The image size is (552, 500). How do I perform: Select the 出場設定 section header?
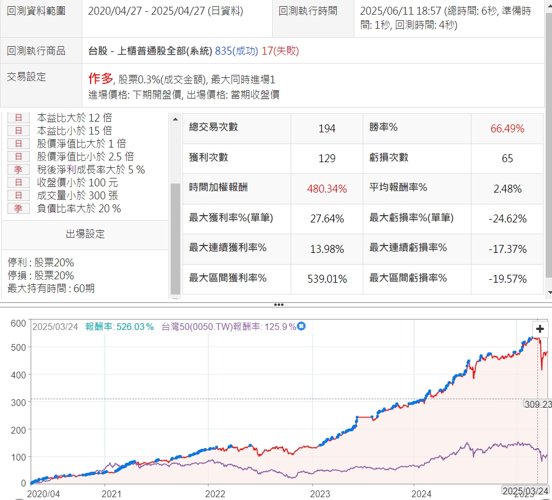coord(85,234)
